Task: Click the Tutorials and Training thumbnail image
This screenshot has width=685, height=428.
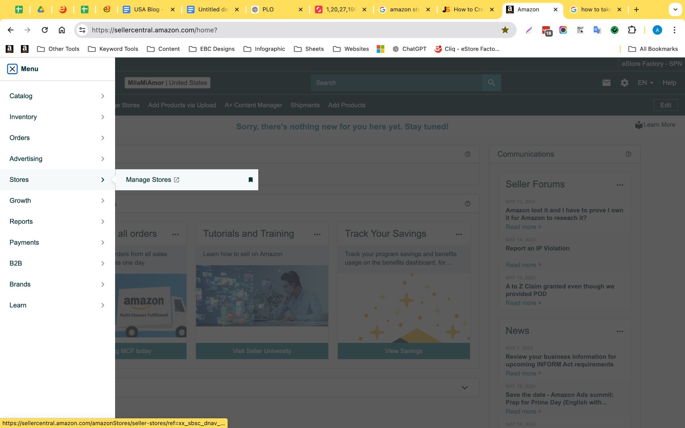Action: click(262, 296)
